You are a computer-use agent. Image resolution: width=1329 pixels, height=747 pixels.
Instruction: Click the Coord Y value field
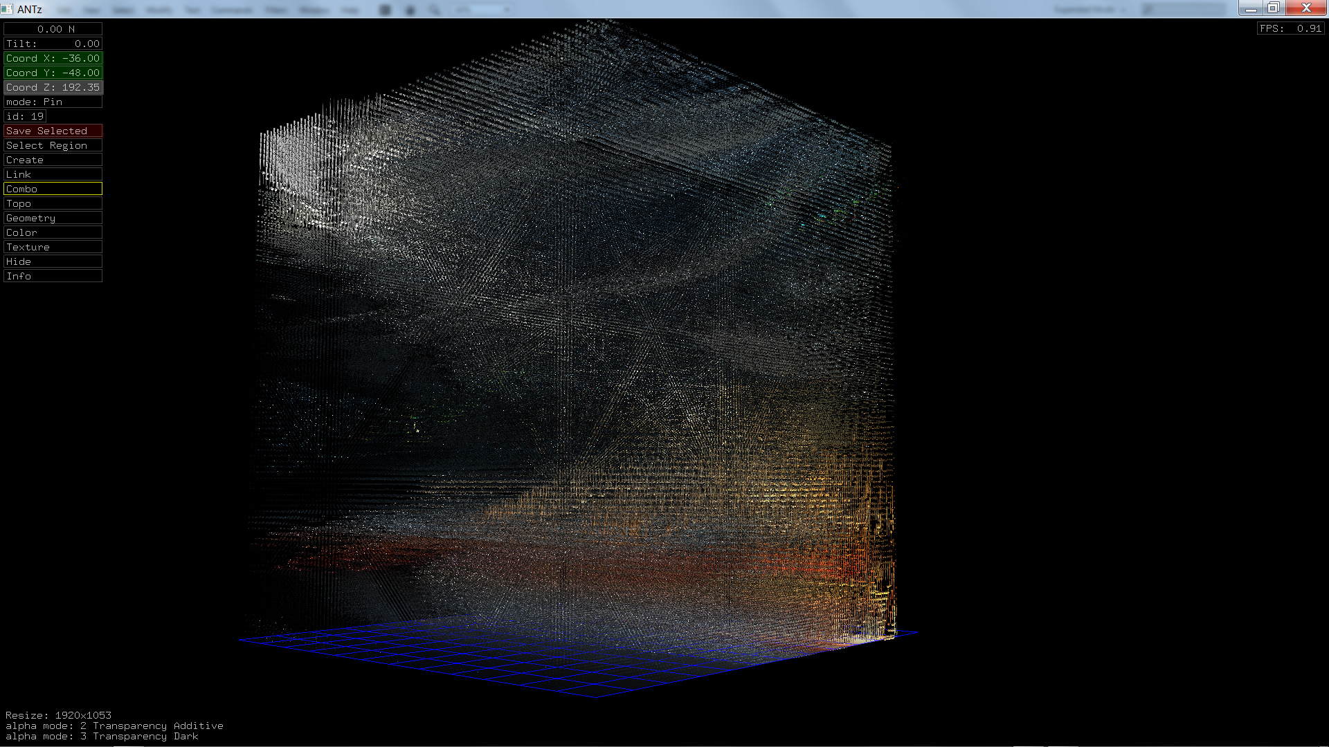pyautogui.click(x=53, y=73)
